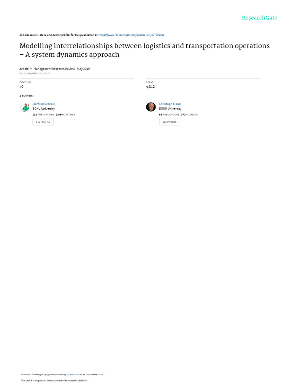Open Manfred Gronalt's name link in authors list

(x=43, y=104)
